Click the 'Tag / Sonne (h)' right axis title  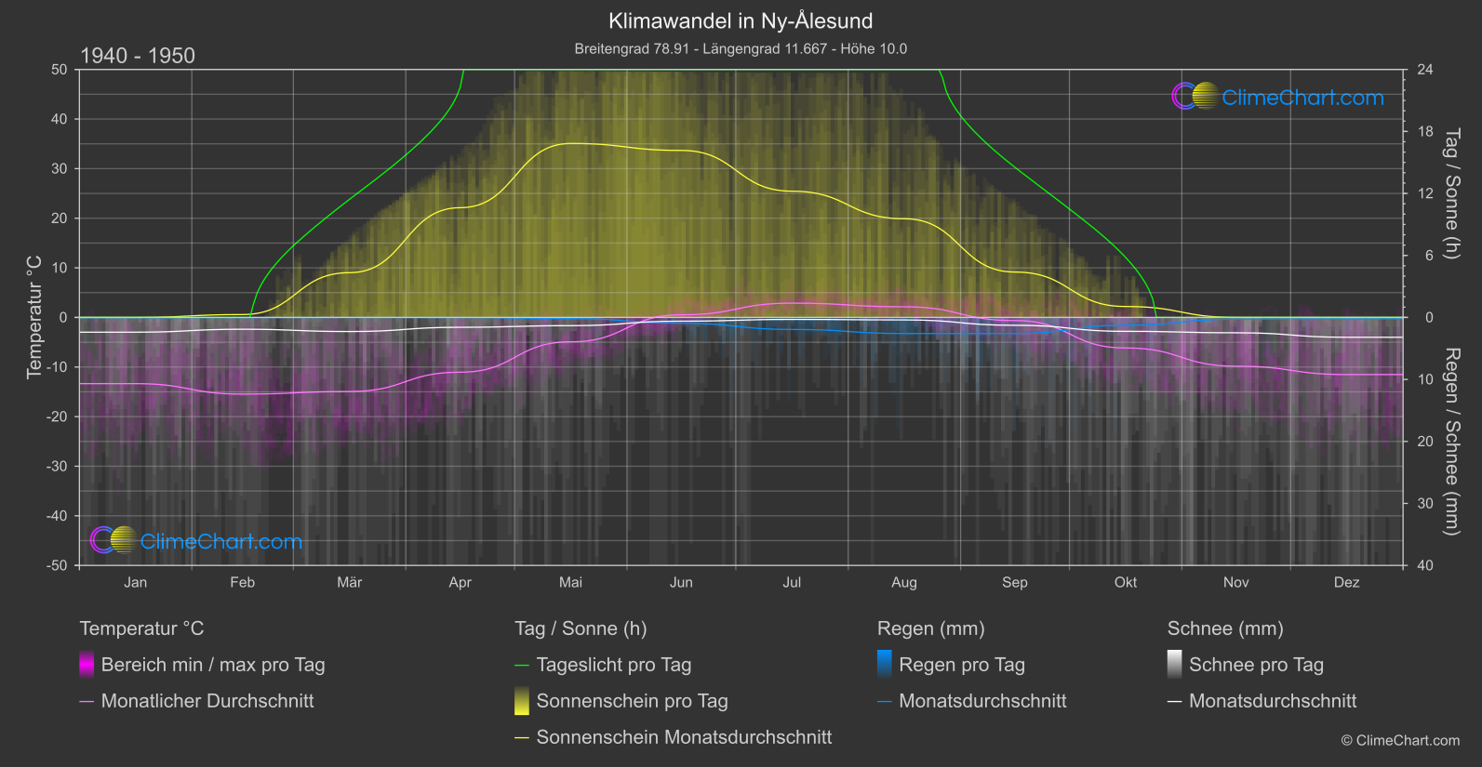click(x=1451, y=193)
